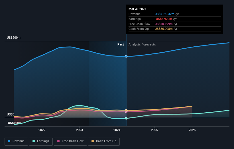Screen dimensions: 234x149
Task: Toggle the Free Cash Flow legend button
Action: pos(70,141)
